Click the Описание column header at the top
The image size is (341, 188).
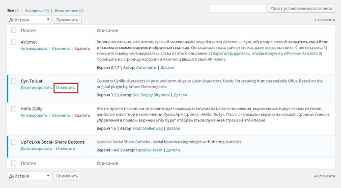point(107,31)
